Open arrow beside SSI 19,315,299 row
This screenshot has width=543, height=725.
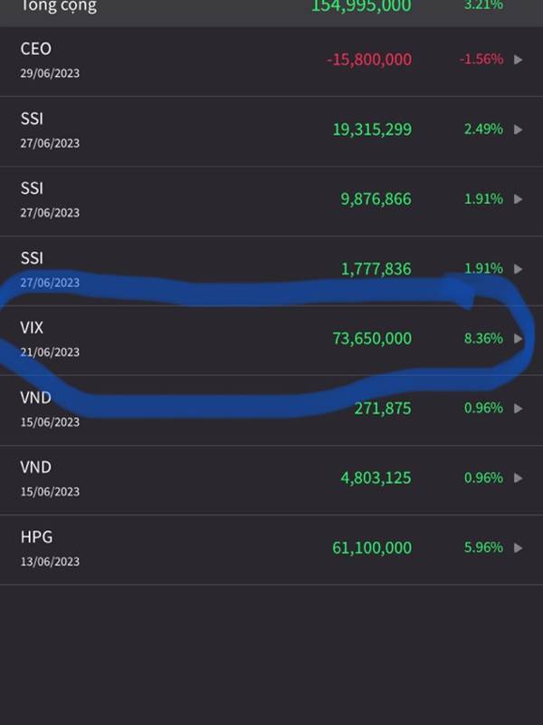coord(519,130)
